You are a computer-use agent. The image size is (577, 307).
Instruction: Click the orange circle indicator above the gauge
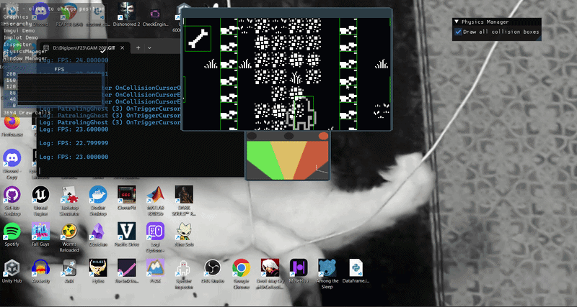[323, 136]
